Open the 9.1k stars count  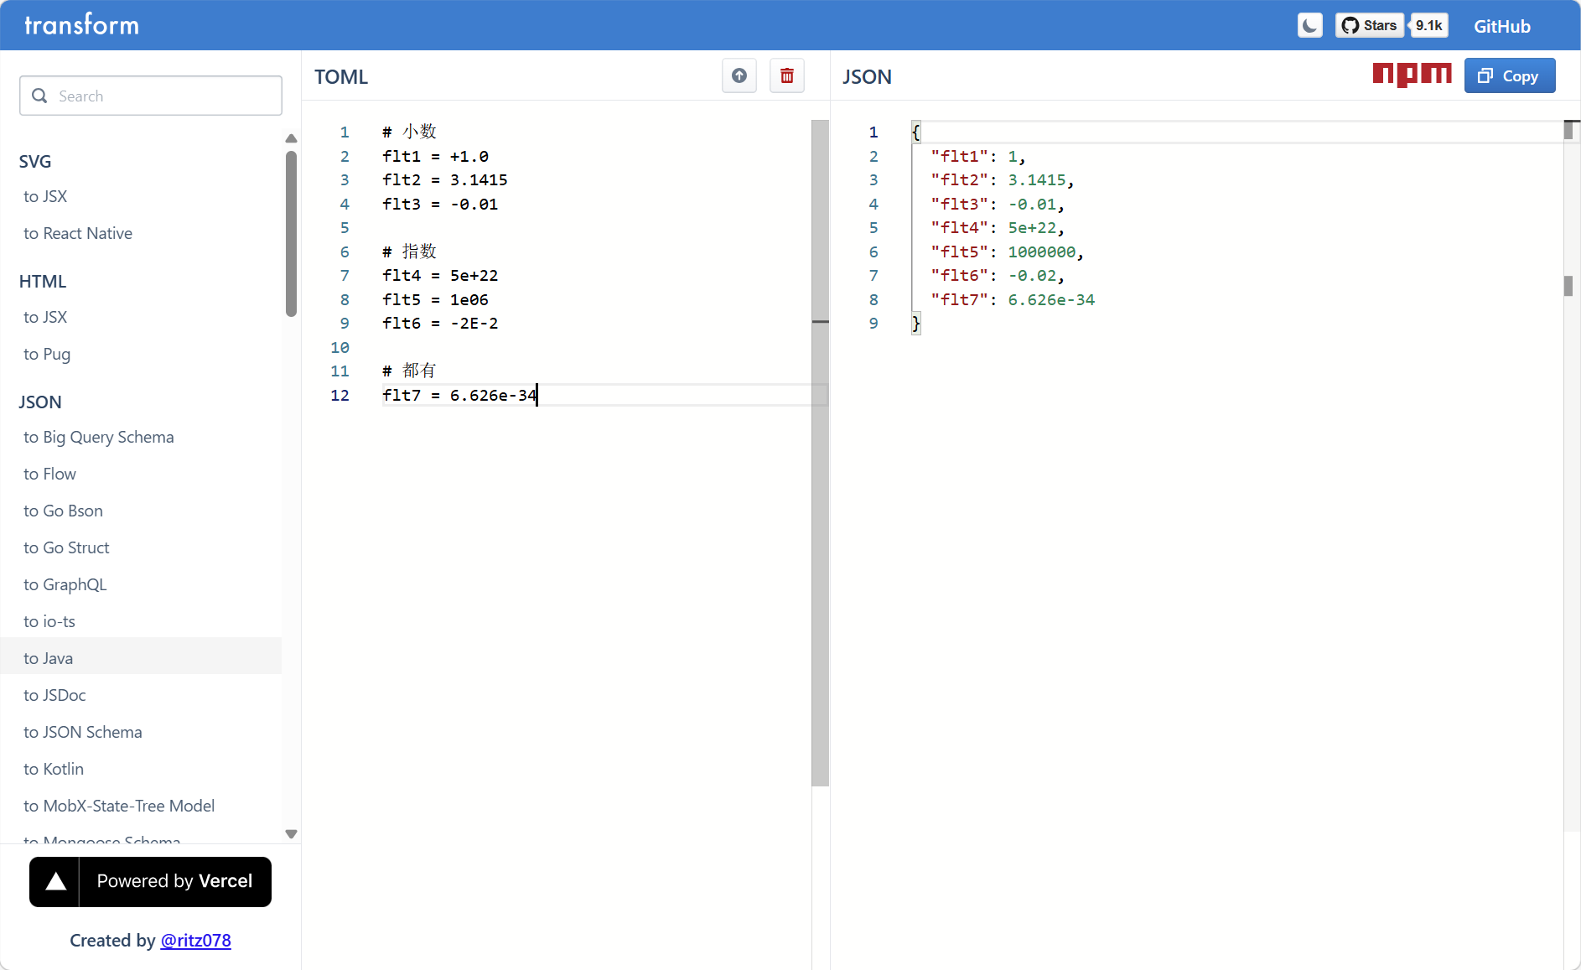coord(1428,26)
